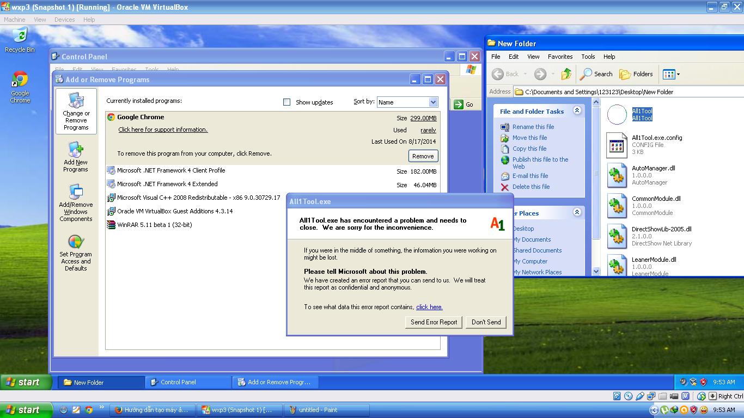Image resolution: width=744 pixels, height=418 pixels.
Task: Enable the Show updates checkbox
Action: pyautogui.click(x=286, y=102)
